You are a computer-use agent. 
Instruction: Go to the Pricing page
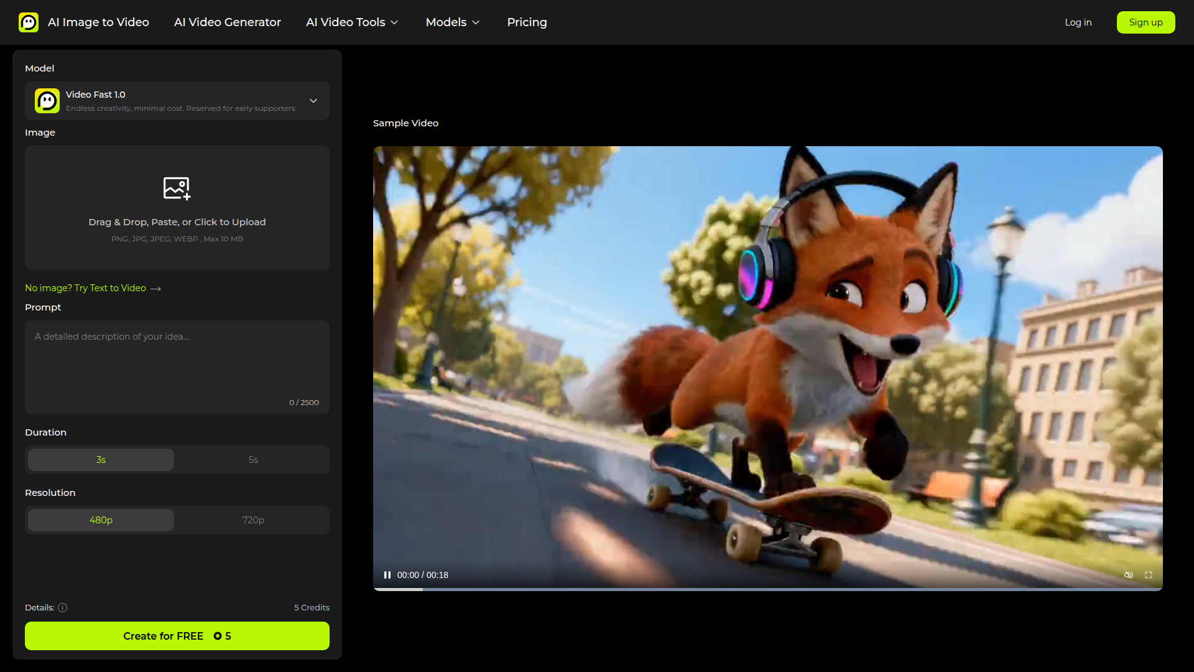pyautogui.click(x=527, y=22)
